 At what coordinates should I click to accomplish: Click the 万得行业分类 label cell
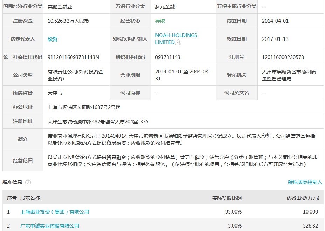click(130, 7)
